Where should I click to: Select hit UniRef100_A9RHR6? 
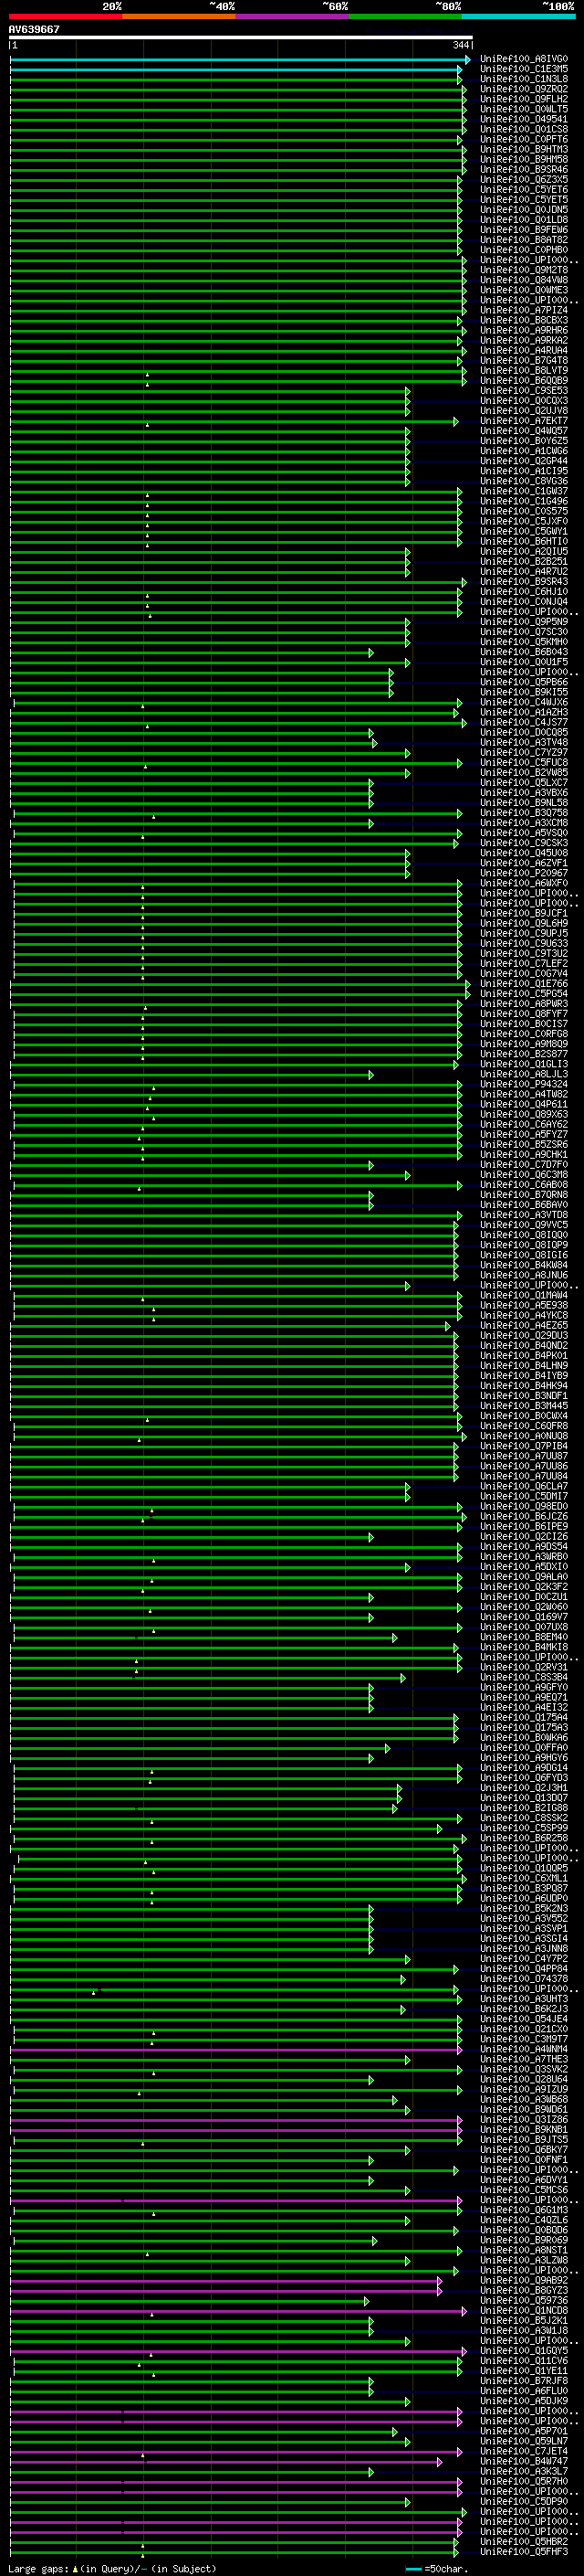pyautogui.click(x=524, y=330)
